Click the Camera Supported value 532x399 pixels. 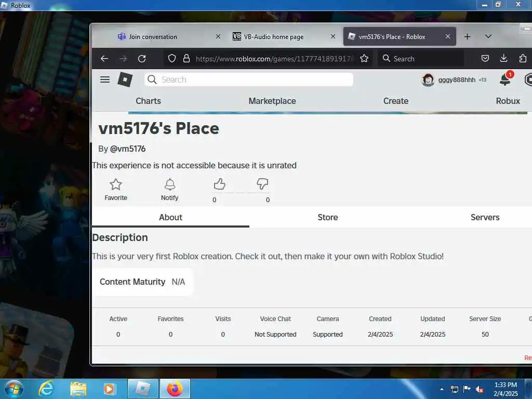coord(327,334)
